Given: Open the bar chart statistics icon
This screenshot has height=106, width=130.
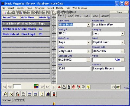Looking at the screenshot, I should point(48,94).
